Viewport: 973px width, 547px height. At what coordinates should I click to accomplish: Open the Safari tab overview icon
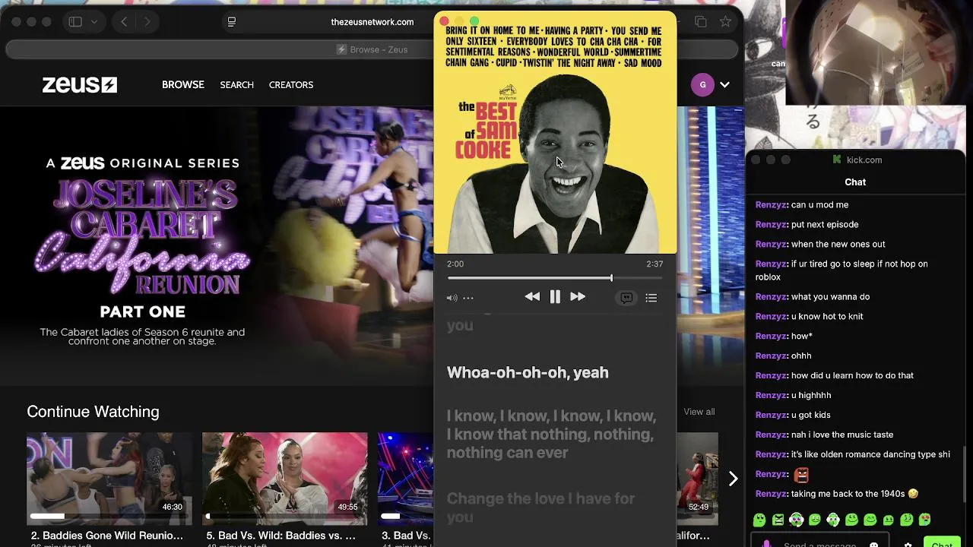(x=700, y=22)
